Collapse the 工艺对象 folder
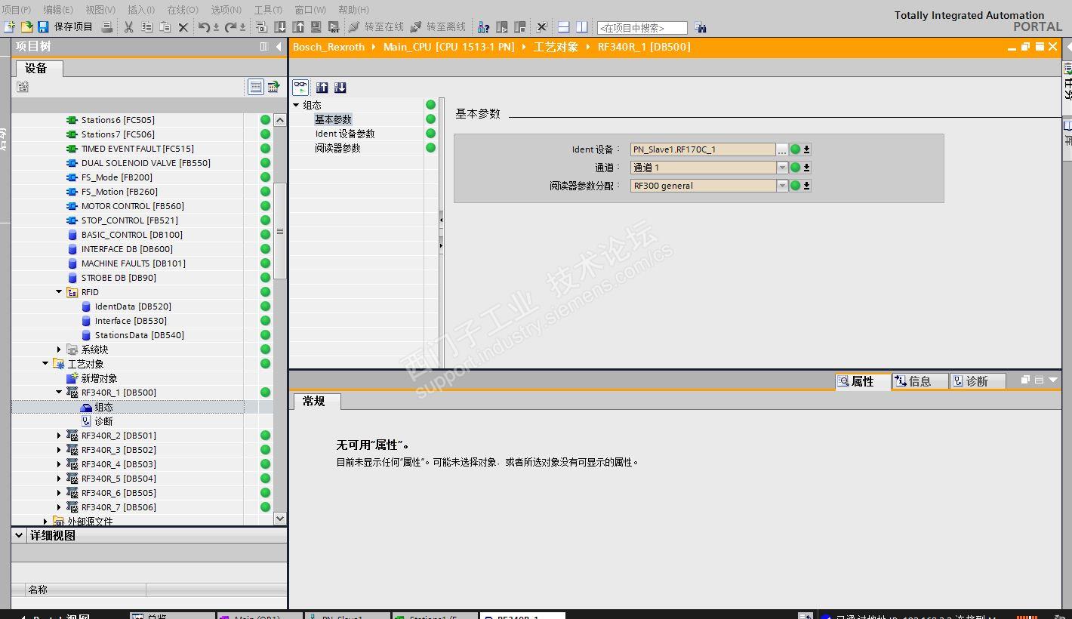The height and width of the screenshot is (619, 1072). point(45,364)
